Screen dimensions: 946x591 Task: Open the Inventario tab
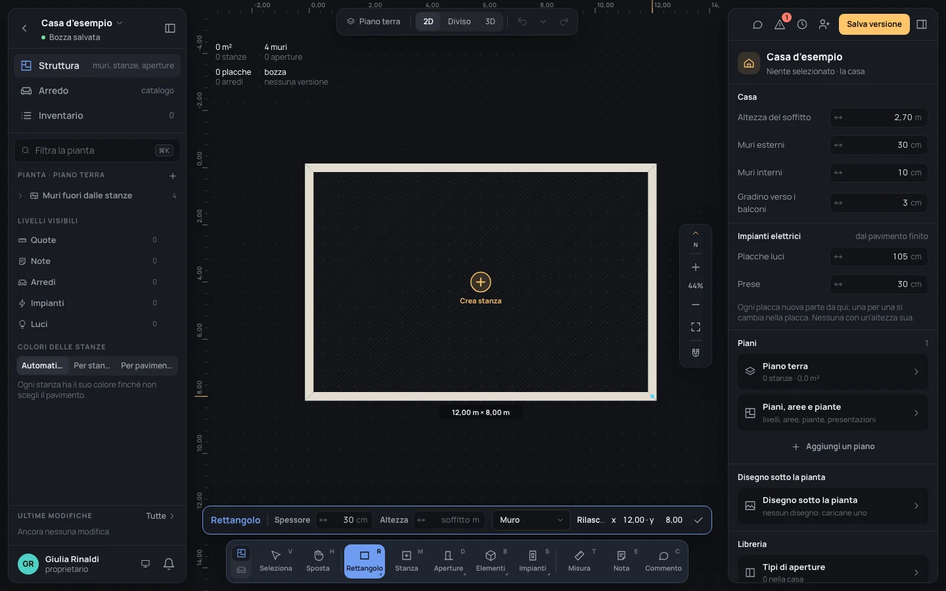(x=97, y=116)
